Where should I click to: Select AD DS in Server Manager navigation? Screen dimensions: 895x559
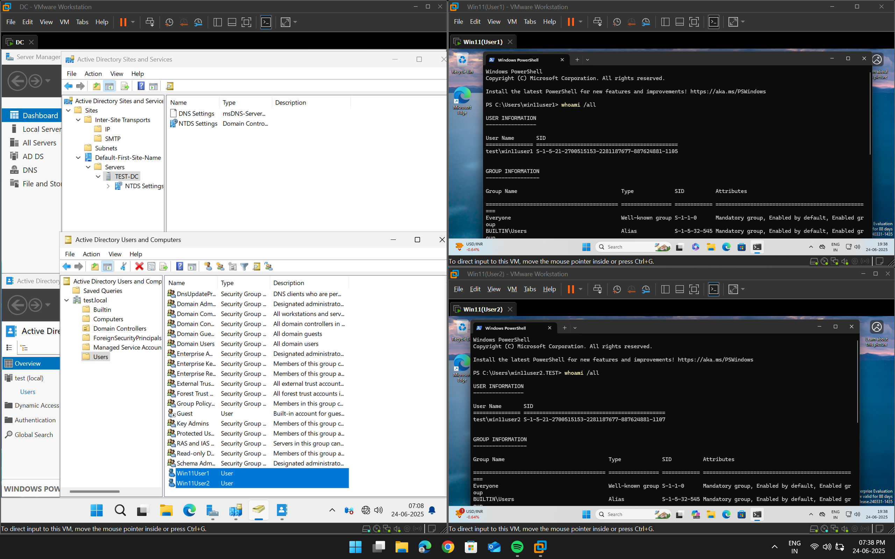[x=33, y=156]
